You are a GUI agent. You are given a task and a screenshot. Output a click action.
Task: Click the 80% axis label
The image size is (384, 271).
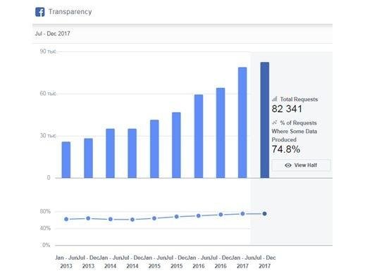45,211
